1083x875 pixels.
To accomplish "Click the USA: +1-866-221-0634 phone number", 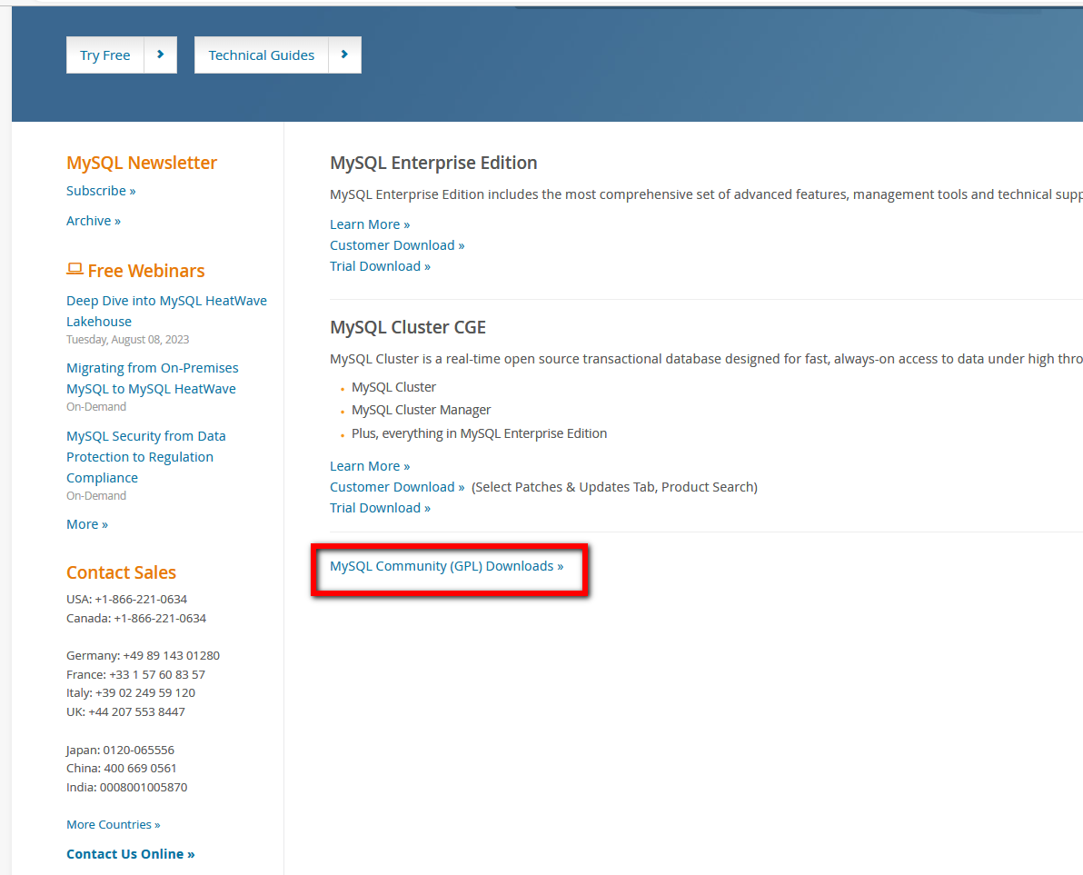I will pyautogui.click(x=126, y=600).
